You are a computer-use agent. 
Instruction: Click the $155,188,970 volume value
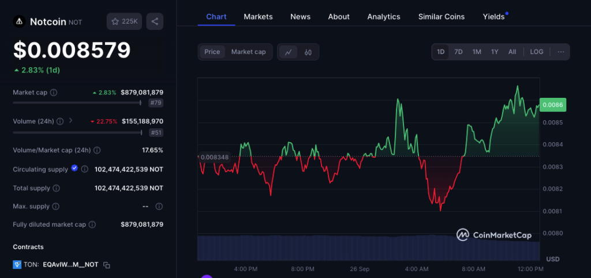[x=143, y=121]
